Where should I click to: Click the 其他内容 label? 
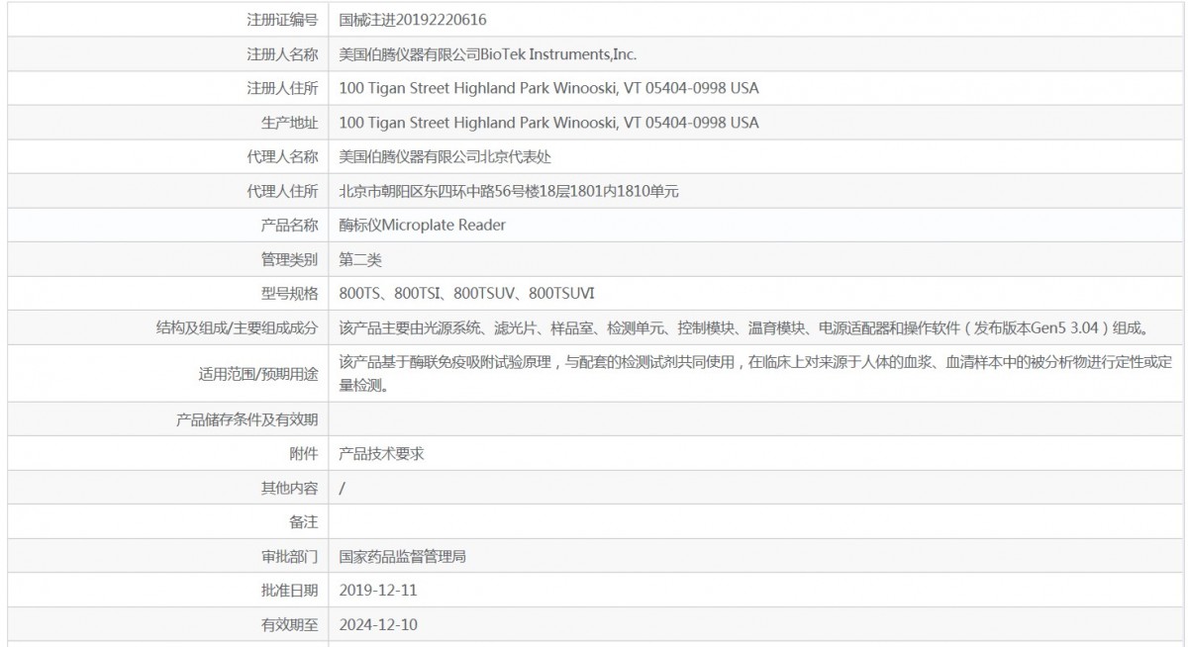point(289,488)
